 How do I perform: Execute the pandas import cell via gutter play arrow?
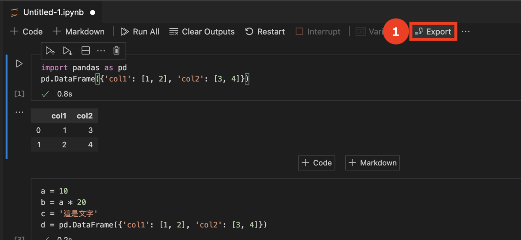(x=19, y=63)
